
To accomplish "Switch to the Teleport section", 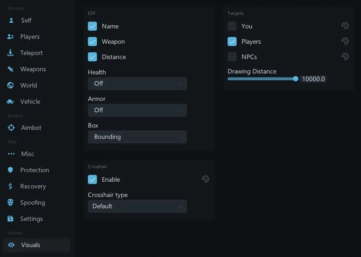I will point(32,53).
